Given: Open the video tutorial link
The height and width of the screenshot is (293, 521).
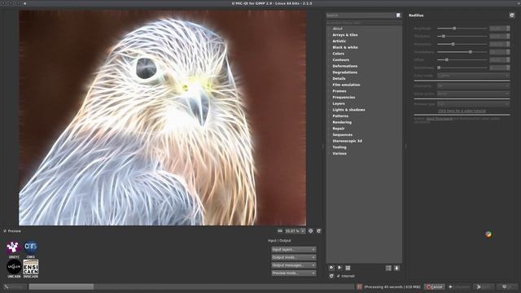Looking at the screenshot, I should [x=462, y=111].
